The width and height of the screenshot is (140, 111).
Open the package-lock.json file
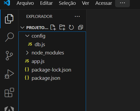52,70
